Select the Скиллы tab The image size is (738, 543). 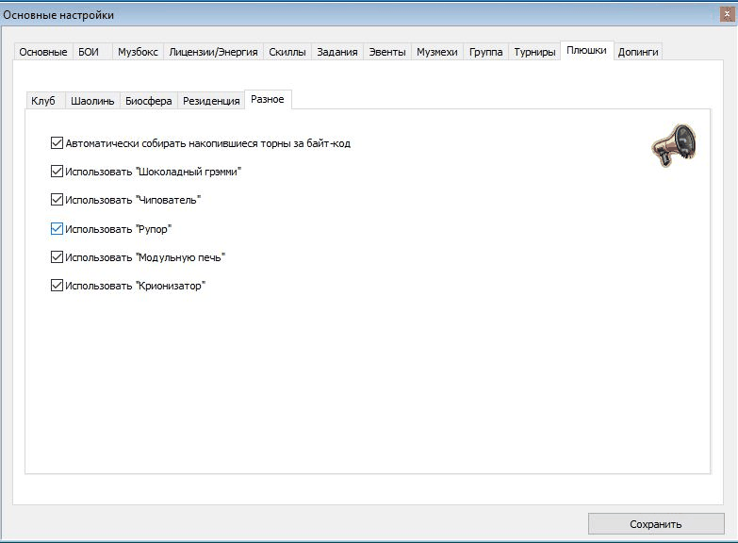pos(287,52)
